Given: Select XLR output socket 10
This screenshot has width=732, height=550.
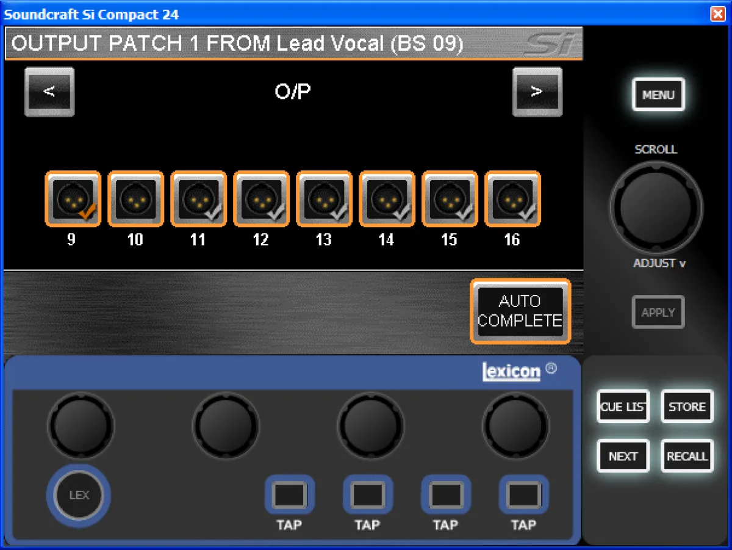Looking at the screenshot, I should click(135, 199).
